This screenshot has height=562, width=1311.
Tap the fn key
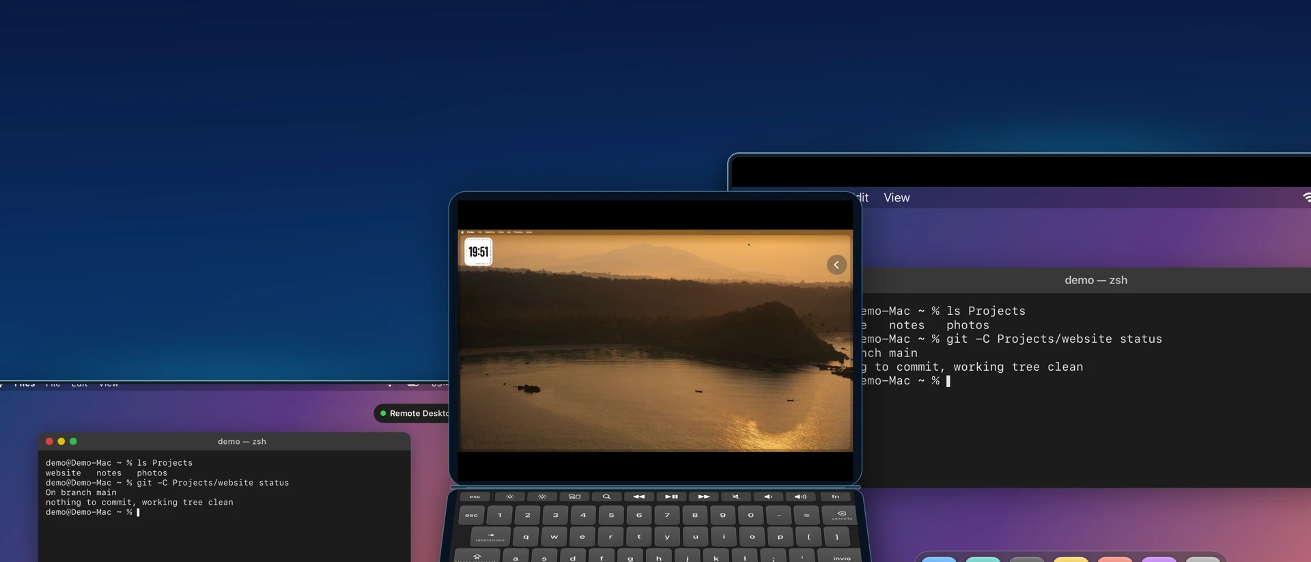coord(835,497)
